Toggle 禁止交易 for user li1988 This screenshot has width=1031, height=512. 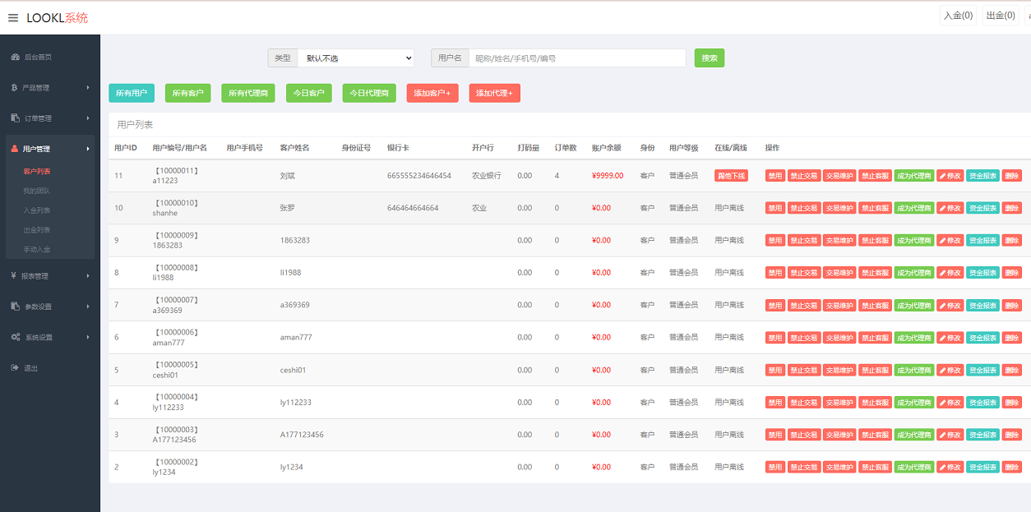pos(803,273)
